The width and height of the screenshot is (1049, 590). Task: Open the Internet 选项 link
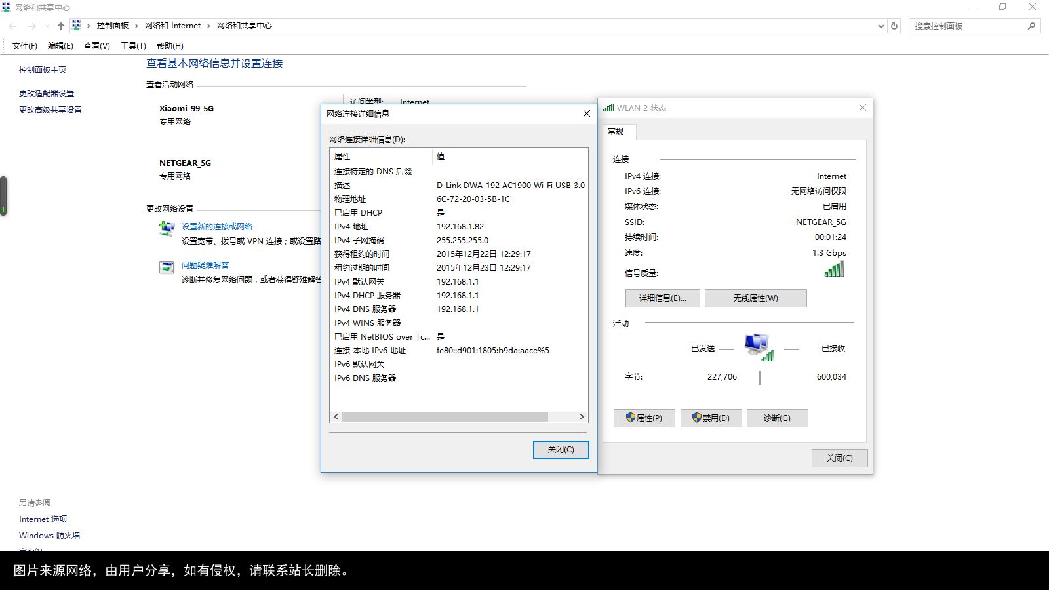tap(43, 519)
